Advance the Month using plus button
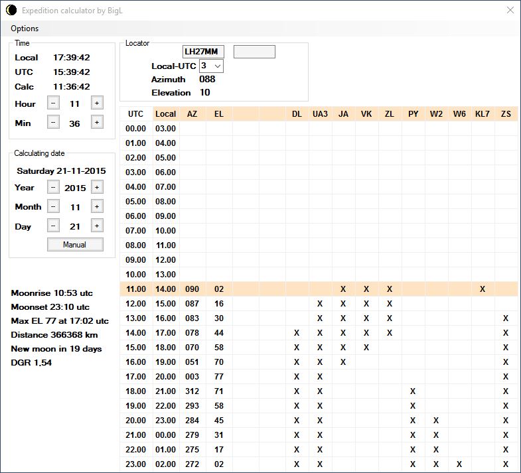The width and height of the screenshot is (521, 473). coord(96,207)
